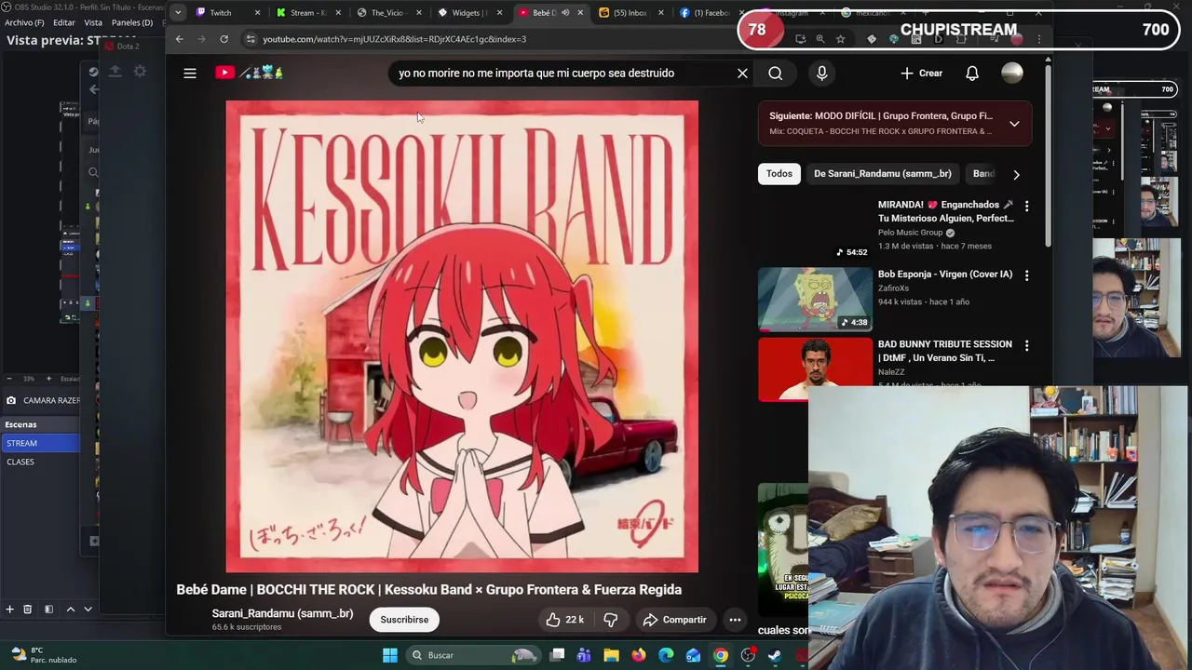Open the Chrome tab search dropdown arrow

pyautogui.click(x=177, y=13)
